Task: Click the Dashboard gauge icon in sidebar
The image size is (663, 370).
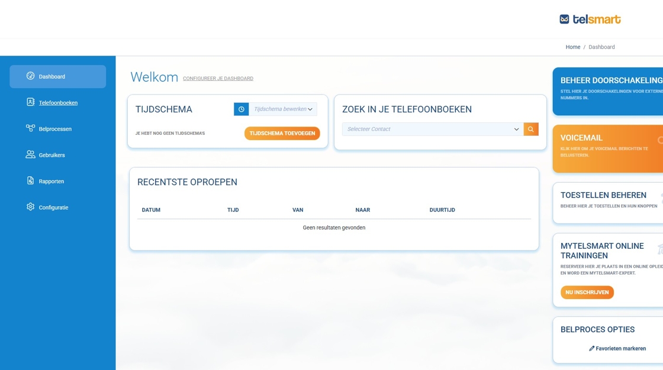Action: [x=31, y=76]
